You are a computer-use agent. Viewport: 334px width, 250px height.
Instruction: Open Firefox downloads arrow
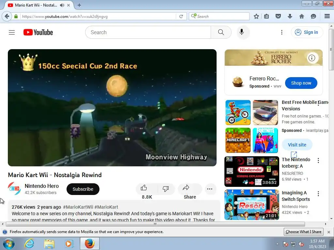[x=290, y=16]
